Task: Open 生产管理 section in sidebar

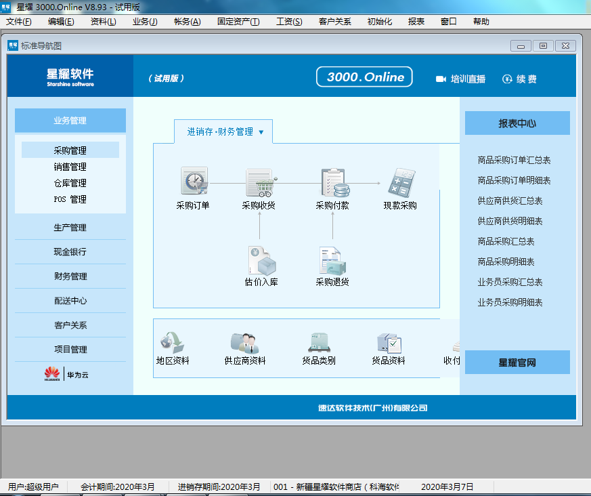Action: coord(70,228)
